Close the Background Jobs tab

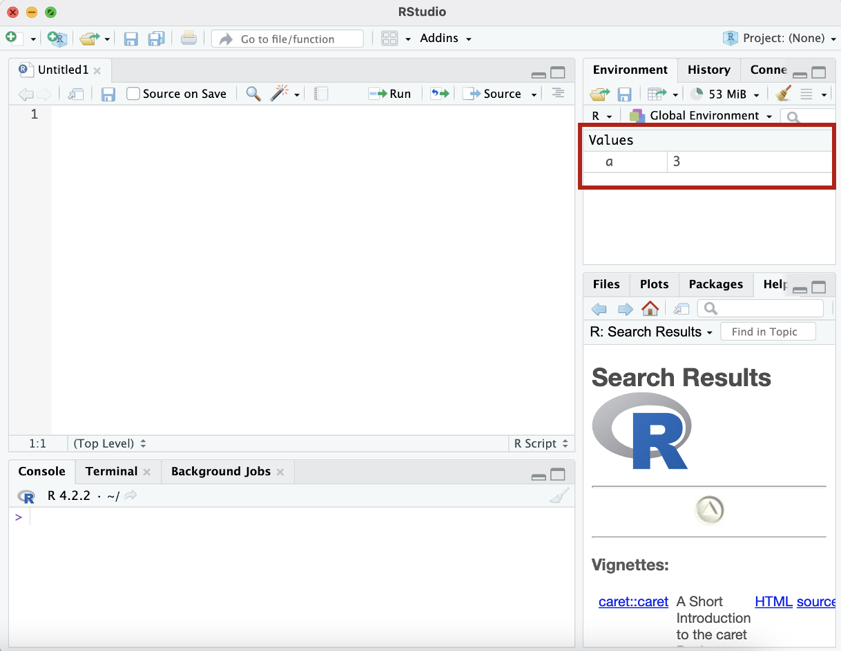tap(280, 472)
